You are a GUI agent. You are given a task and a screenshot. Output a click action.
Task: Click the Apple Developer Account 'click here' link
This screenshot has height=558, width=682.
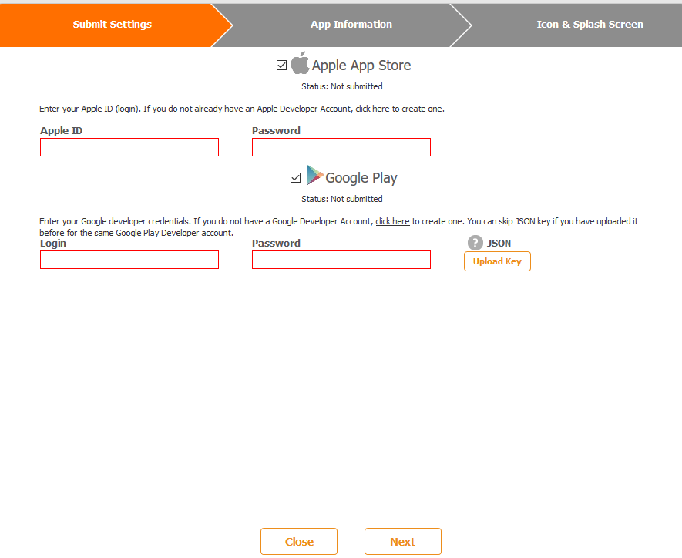(372, 109)
